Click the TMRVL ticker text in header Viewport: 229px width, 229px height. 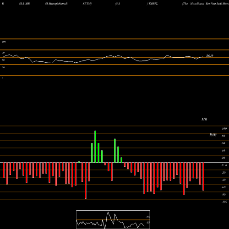tap(153, 4)
